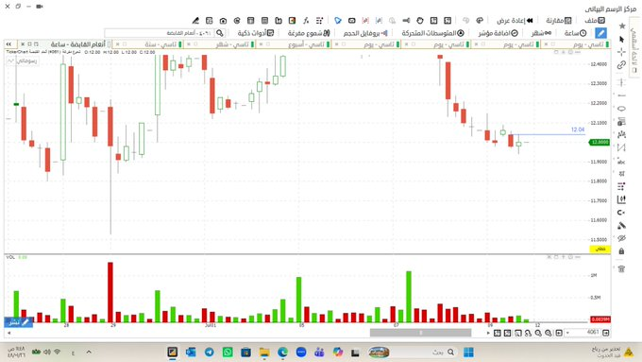
Task: Open بروفايل الحجم (Volume profile) menu
Action: (x=365, y=33)
